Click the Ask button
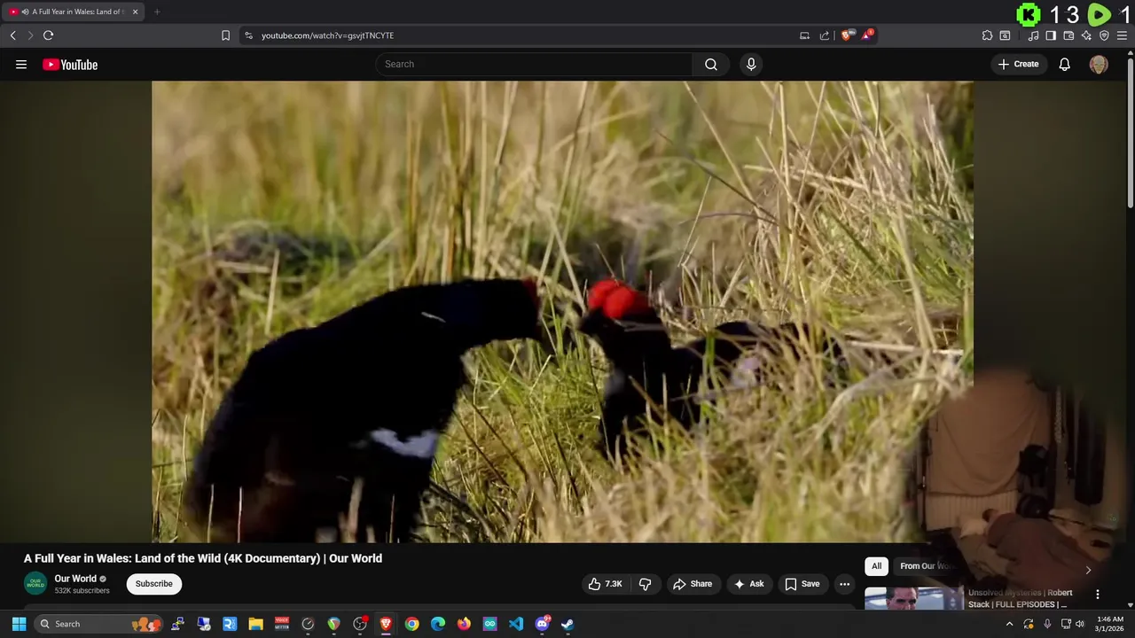Screen dimensions: 1135x638 [x=748, y=584]
